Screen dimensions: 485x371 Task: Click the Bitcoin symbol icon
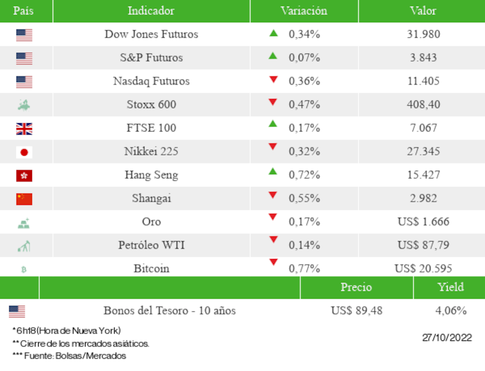[x=24, y=269]
